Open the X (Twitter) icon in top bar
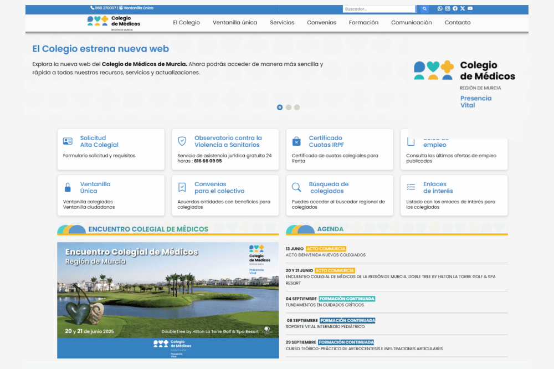The image size is (554, 369). (x=463, y=8)
